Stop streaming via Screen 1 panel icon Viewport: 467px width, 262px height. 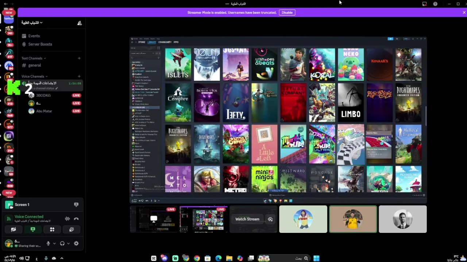coord(76,205)
